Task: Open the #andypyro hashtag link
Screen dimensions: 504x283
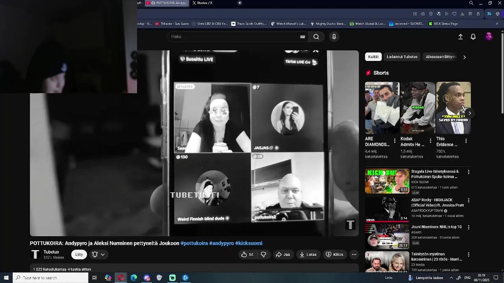Action: coord(222,243)
